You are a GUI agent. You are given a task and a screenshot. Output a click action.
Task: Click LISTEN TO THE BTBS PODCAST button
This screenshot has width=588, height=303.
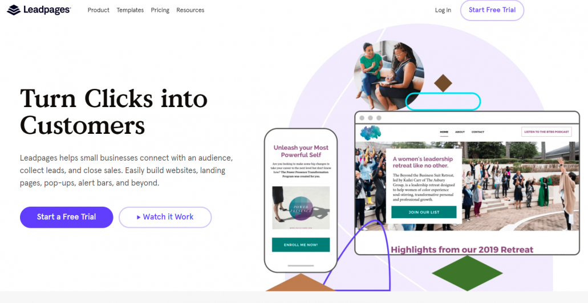[546, 132]
